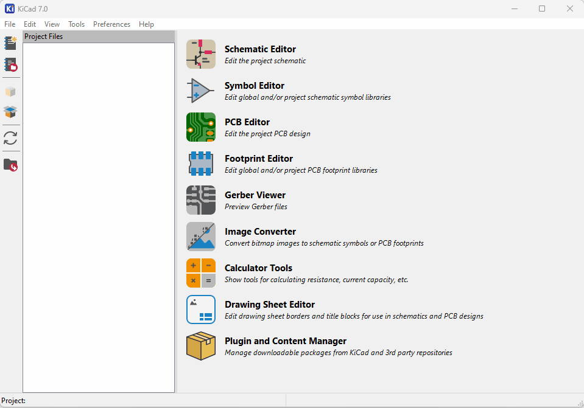Click Plugin and Content Manager title text
Image resolution: width=584 pixels, height=408 pixels.
[285, 341]
